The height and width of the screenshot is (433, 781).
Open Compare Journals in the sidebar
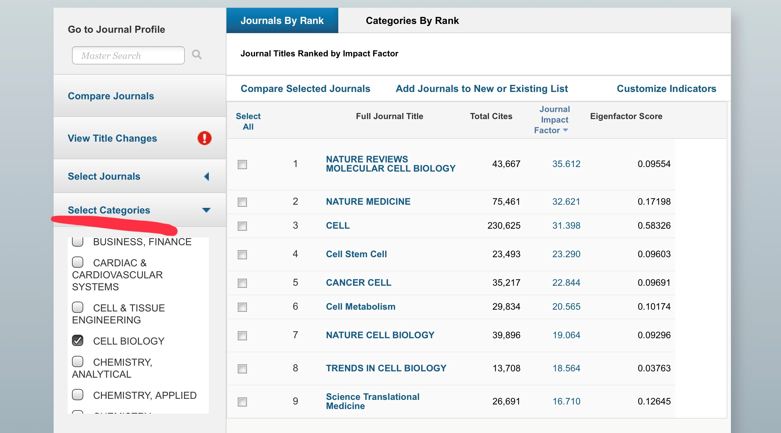point(111,96)
